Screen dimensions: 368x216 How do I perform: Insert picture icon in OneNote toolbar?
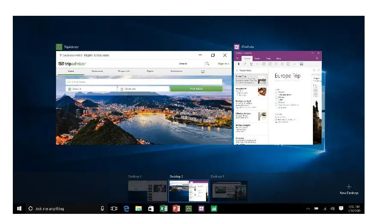coord(302,64)
